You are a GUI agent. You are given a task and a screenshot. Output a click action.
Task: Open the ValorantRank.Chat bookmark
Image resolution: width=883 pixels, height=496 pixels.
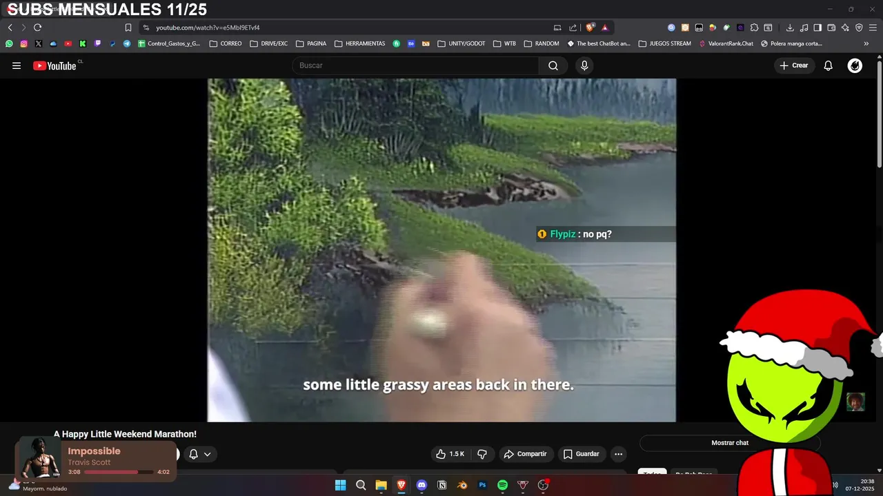[x=726, y=43]
